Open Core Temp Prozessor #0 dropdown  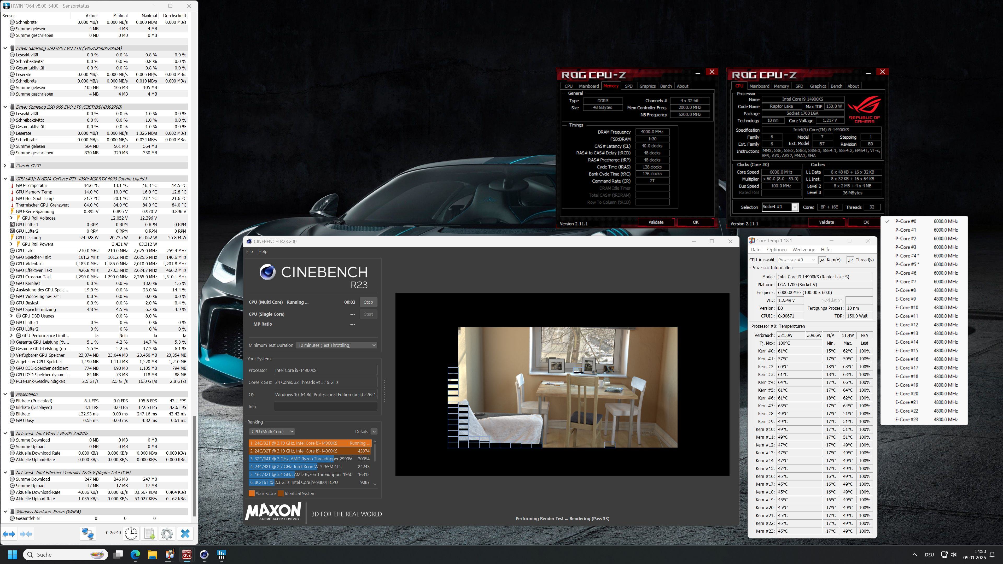tap(797, 260)
